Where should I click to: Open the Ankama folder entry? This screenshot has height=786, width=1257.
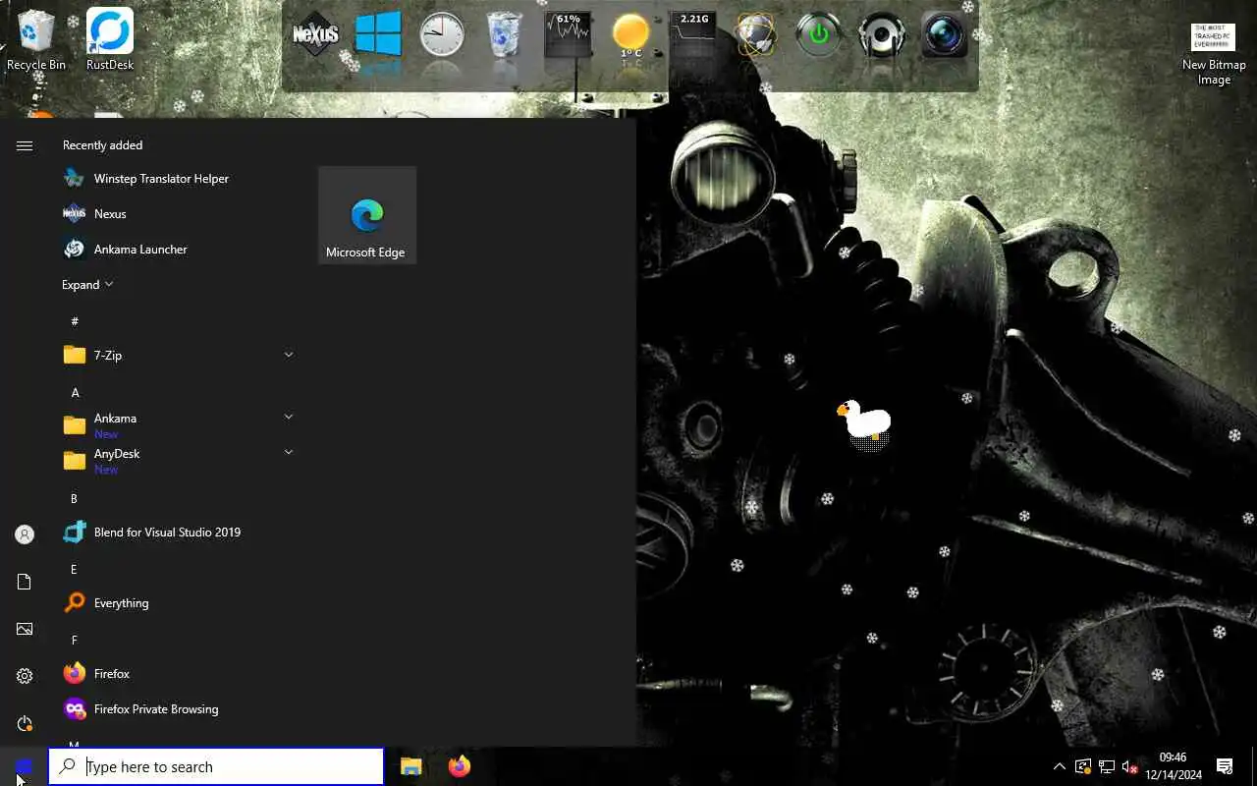tap(177, 425)
